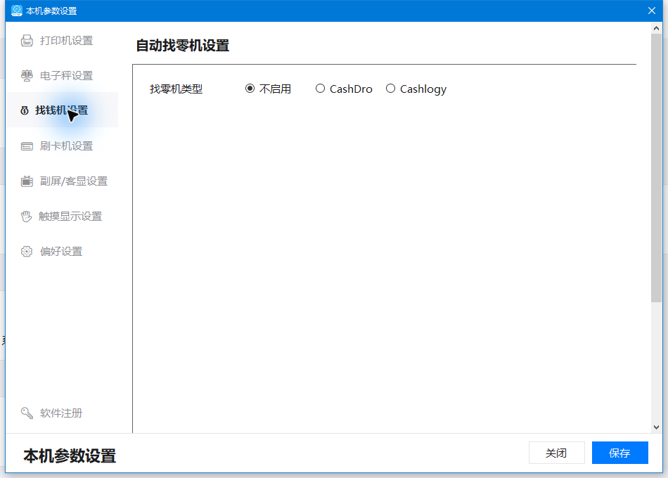Click the money bag icon beside 找钱机设置
The width and height of the screenshot is (668, 478).
(25, 111)
